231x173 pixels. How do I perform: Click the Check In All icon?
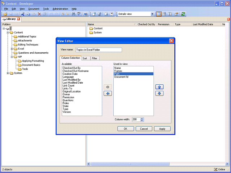[x=100, y=14]
